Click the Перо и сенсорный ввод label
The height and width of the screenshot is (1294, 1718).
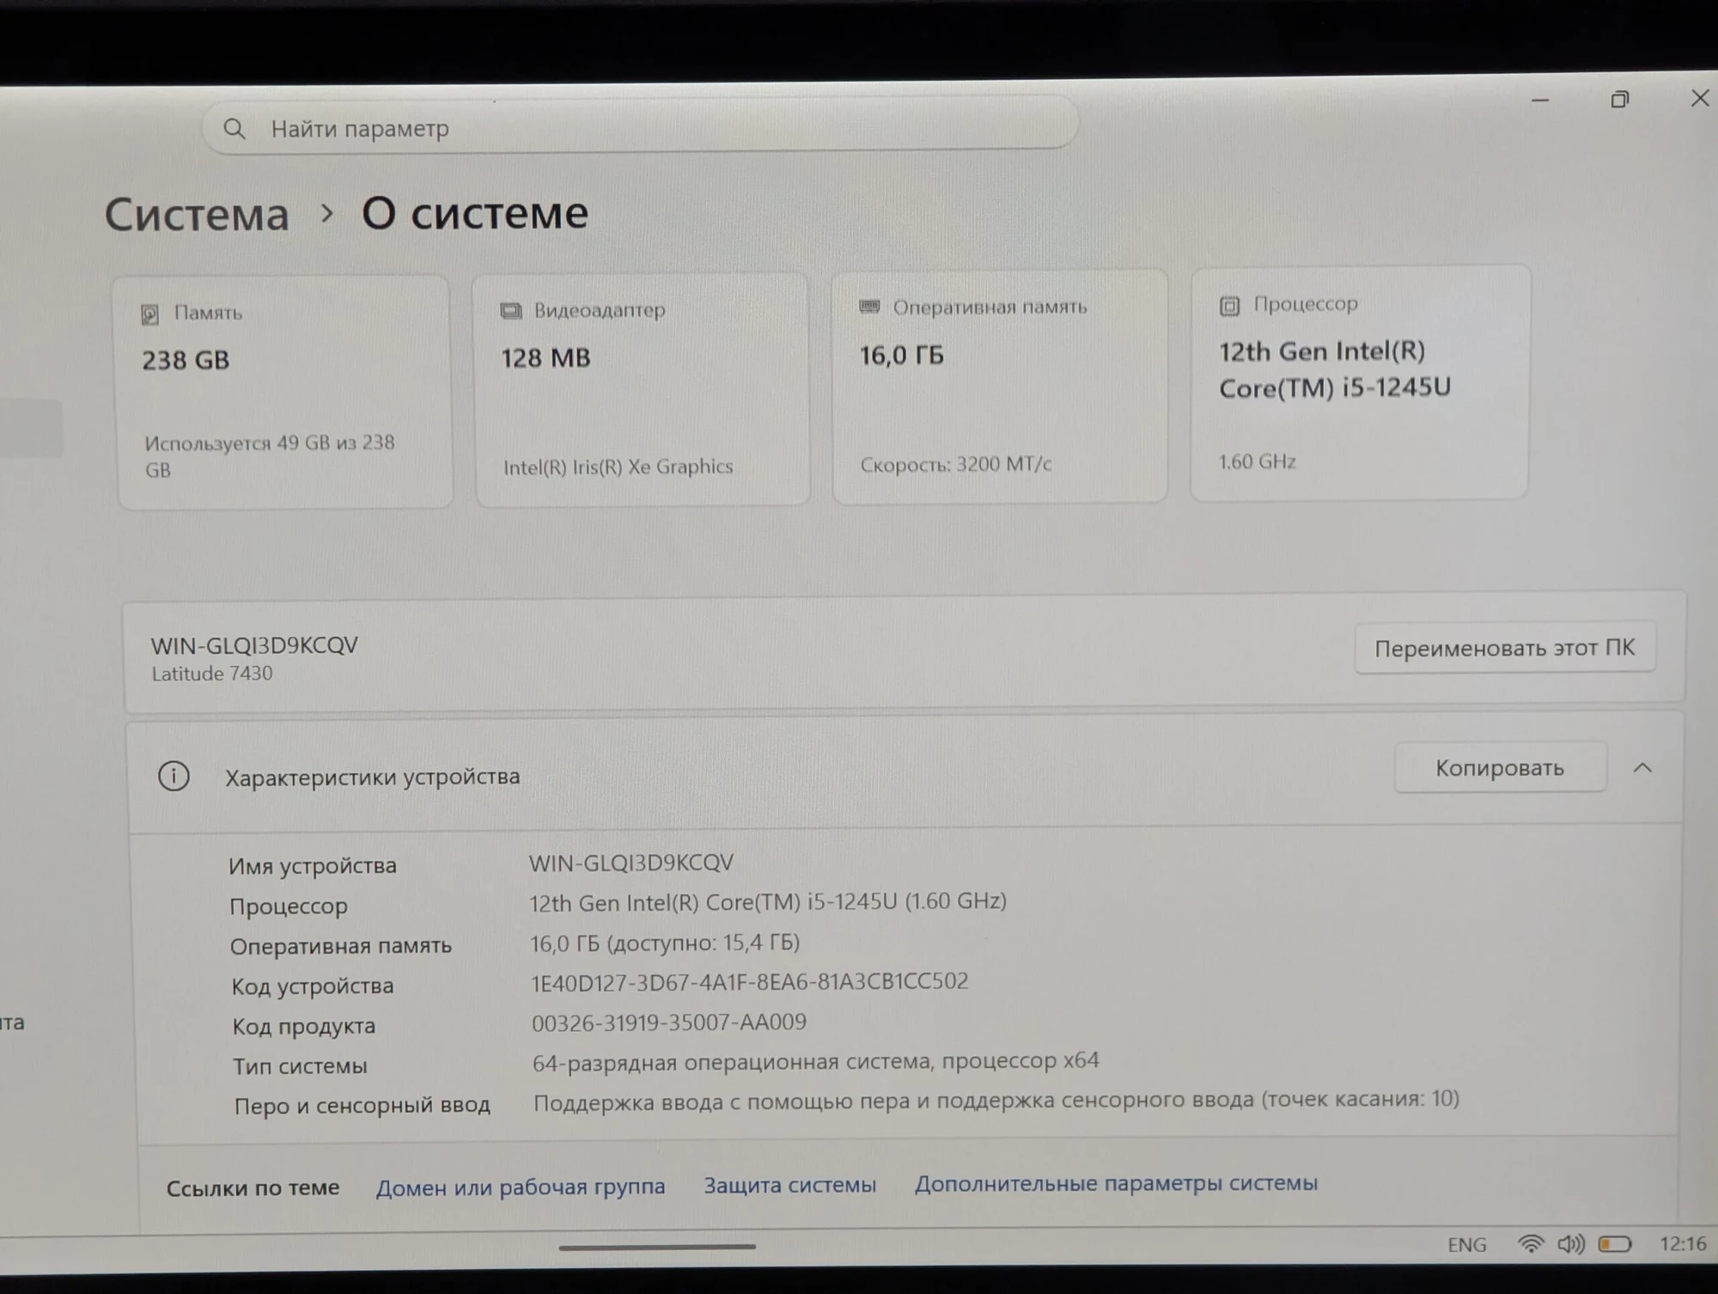click(362, 1105)
